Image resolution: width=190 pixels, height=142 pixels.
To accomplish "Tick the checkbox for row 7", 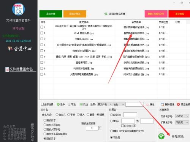I will 42,62.
